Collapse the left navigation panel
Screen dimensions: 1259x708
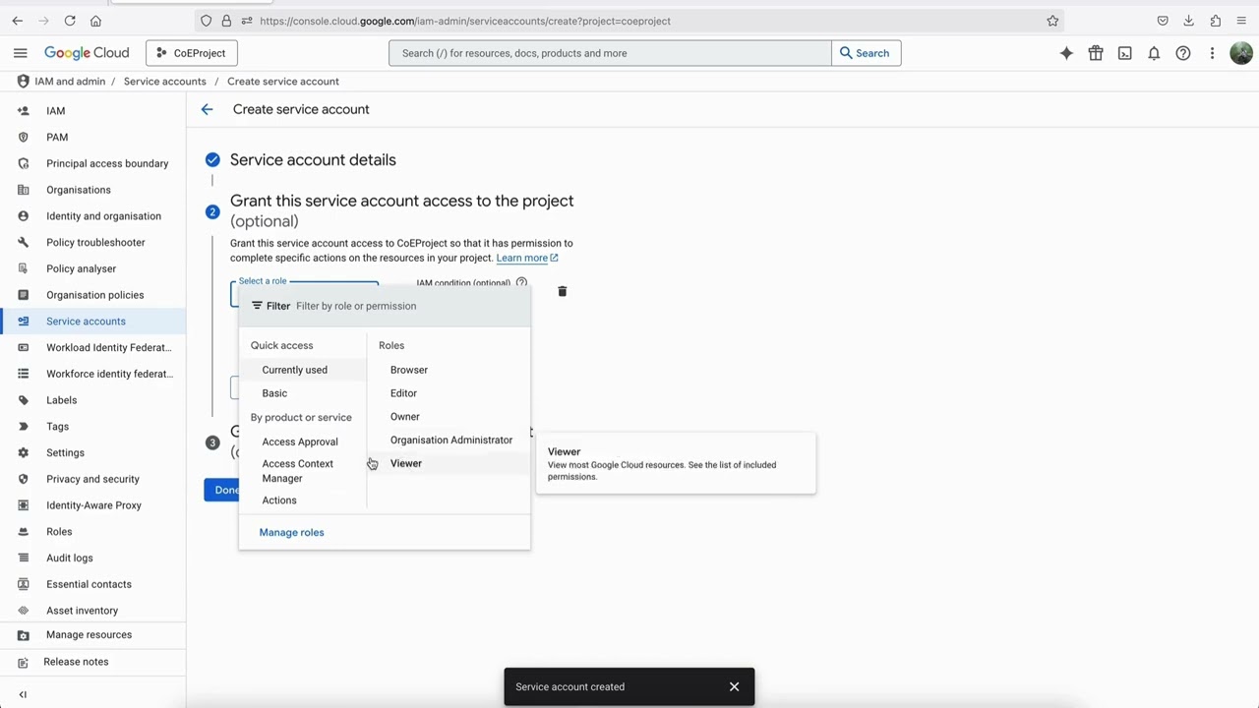23,694
